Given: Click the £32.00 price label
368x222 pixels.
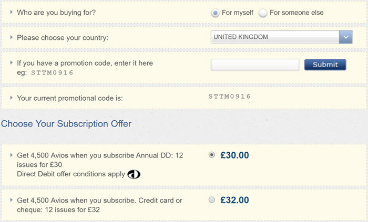Looking at the screenshot, I should pos(234,200).
